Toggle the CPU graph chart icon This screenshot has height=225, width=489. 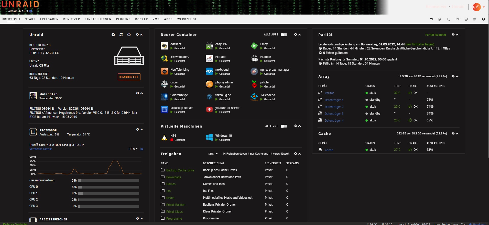[x=142, y=149]
